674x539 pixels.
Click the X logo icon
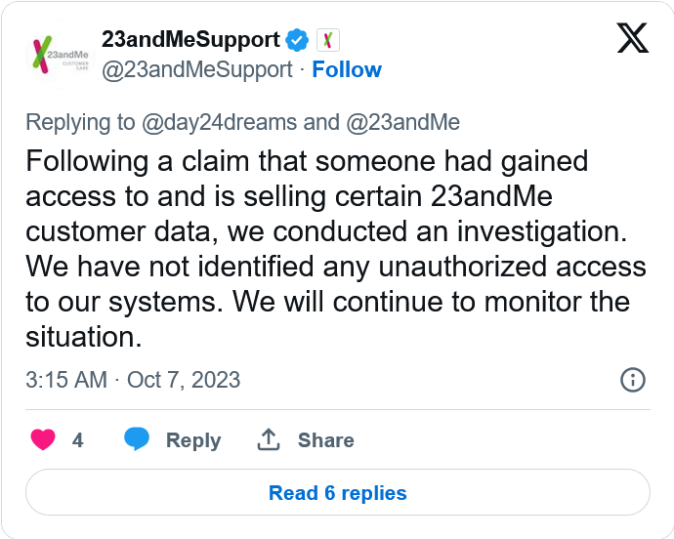pyautogui.click(x=633, y=39)
